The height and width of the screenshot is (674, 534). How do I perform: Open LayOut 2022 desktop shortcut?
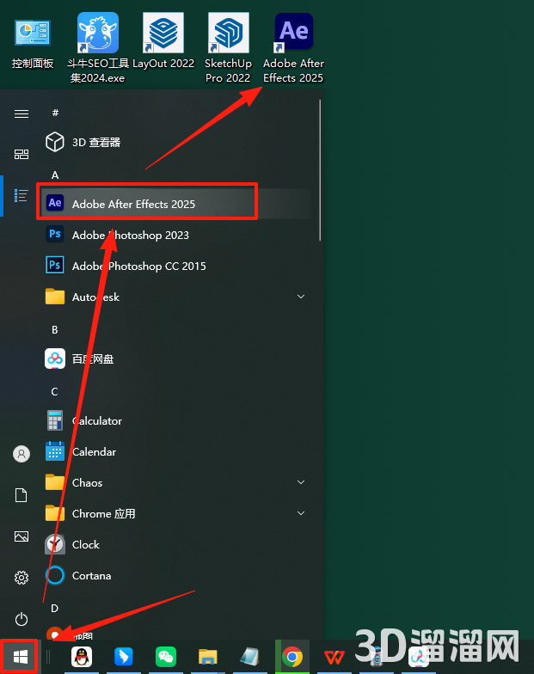[x=163, y=41]
